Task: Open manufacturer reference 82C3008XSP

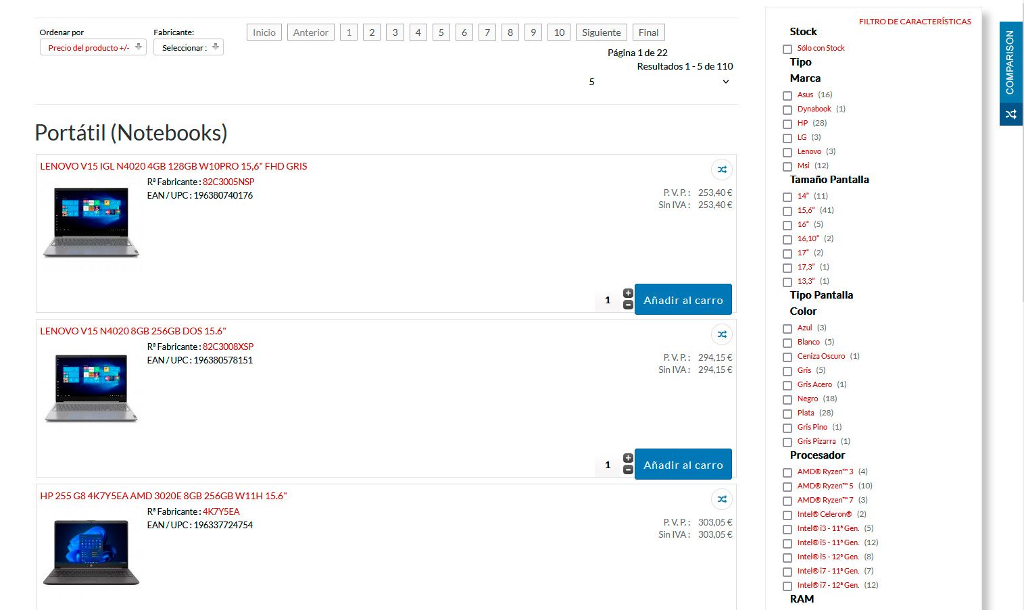Action: click(x=228, y=347)
